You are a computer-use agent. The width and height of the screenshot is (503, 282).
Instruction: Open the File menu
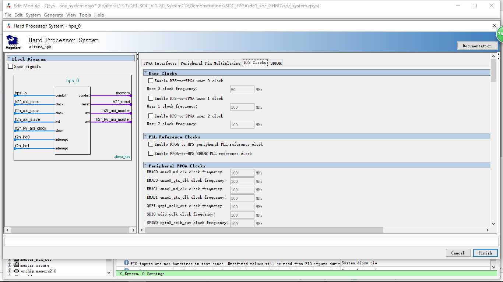click(8, 15)
